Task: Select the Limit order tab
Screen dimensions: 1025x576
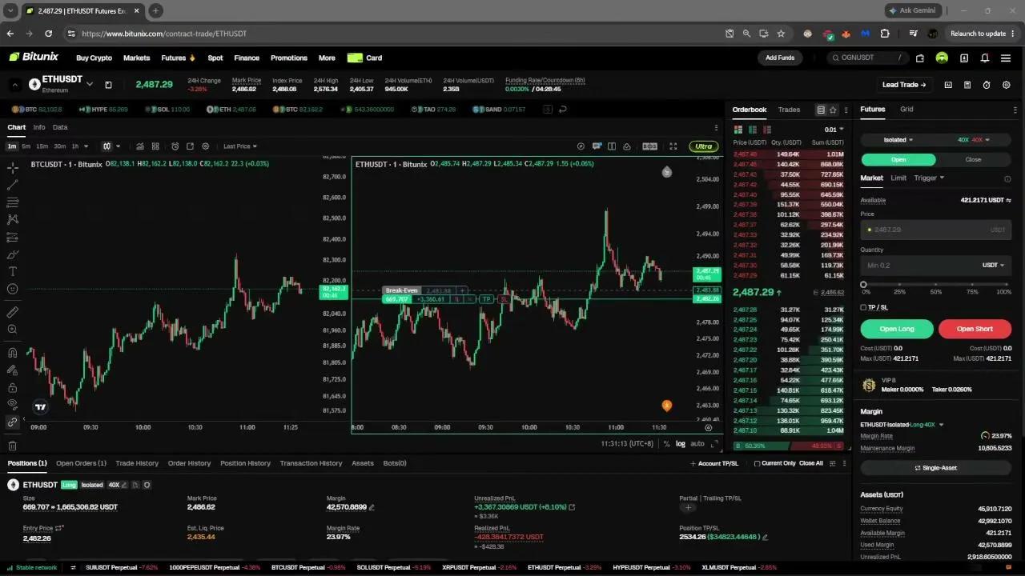Action: pyautogui.click(x=898, y=178)
